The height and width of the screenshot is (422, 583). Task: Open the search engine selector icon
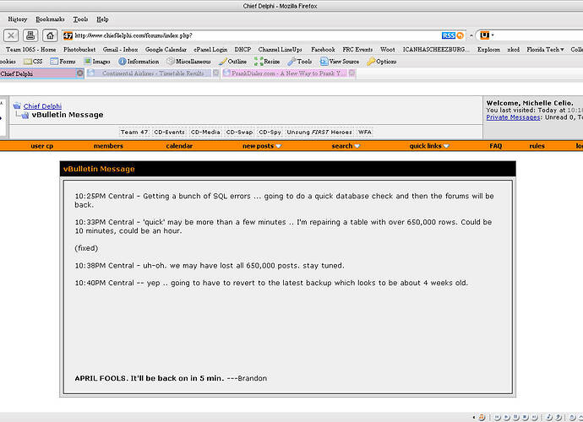coord(484,35)
